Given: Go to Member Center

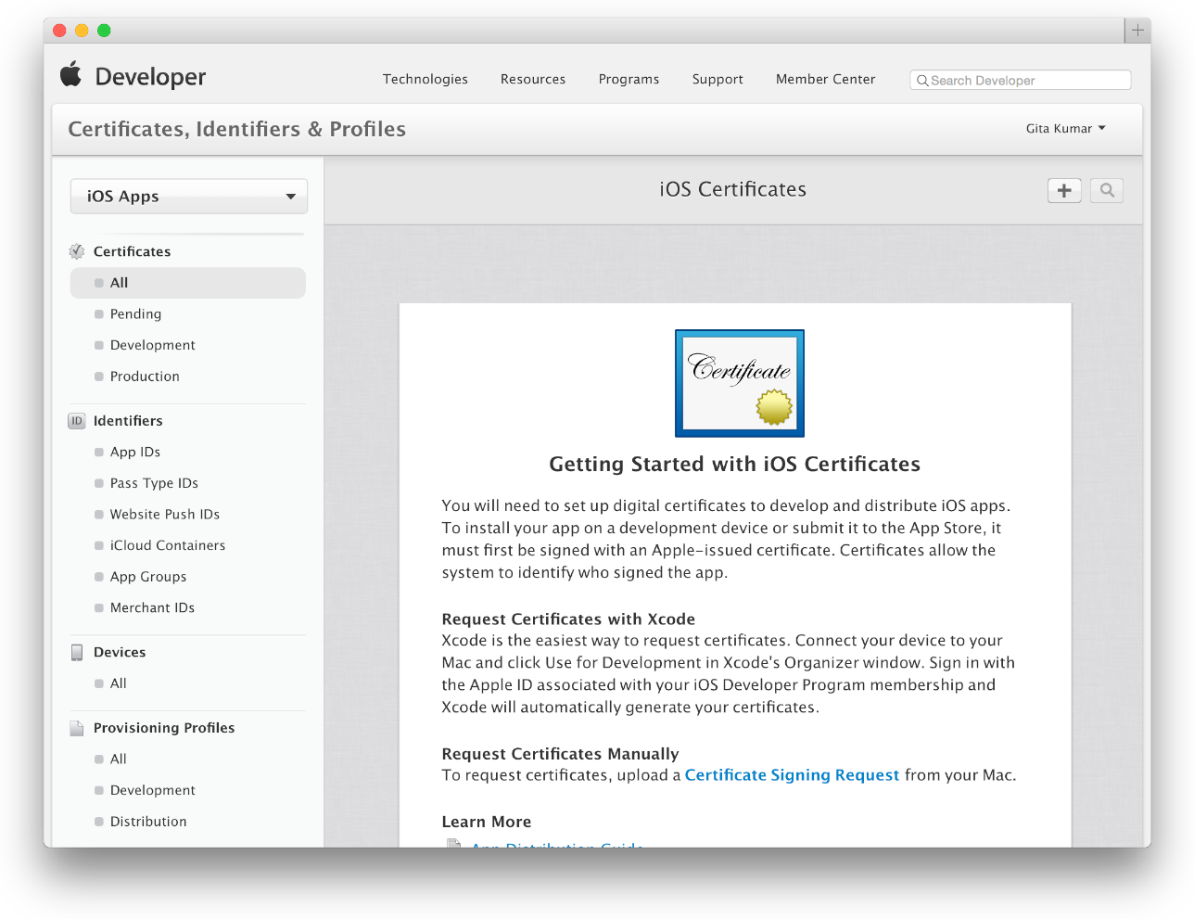Looking at the screenshot, I should click(x=825, y=80).
